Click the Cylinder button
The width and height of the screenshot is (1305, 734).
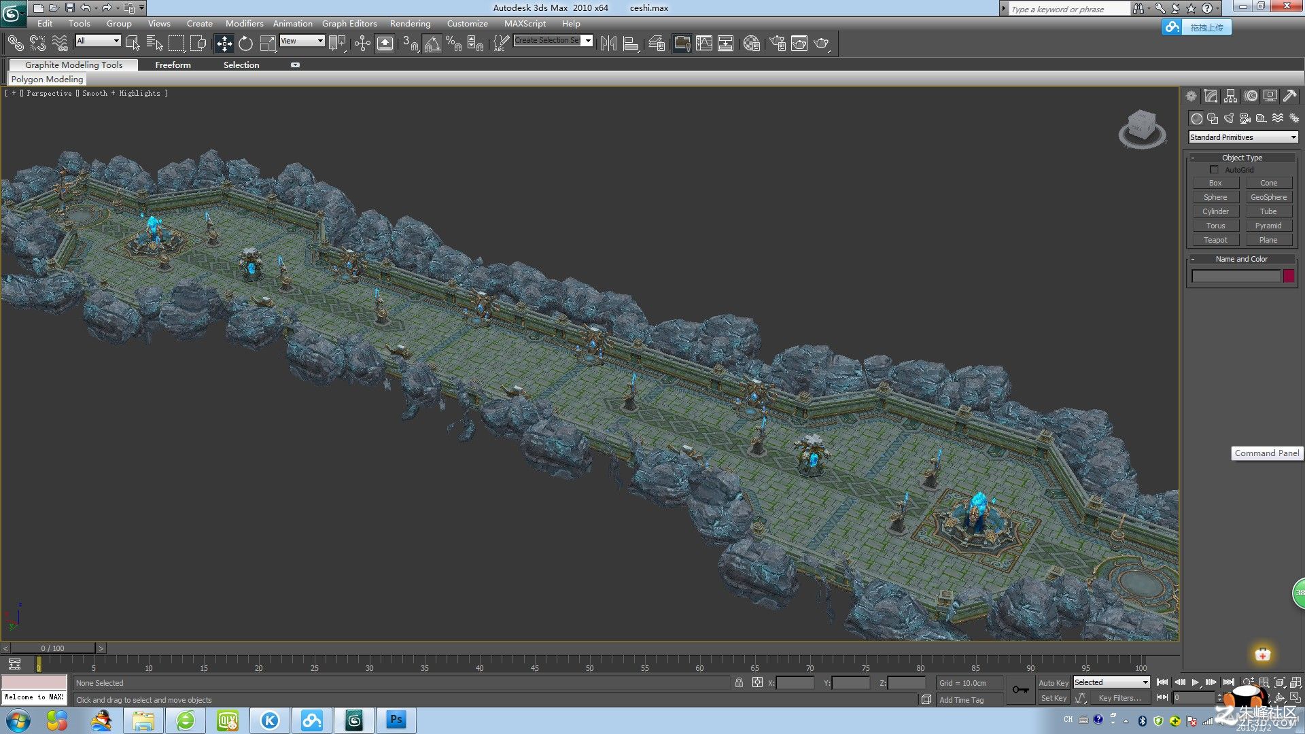pos(1215,211)
